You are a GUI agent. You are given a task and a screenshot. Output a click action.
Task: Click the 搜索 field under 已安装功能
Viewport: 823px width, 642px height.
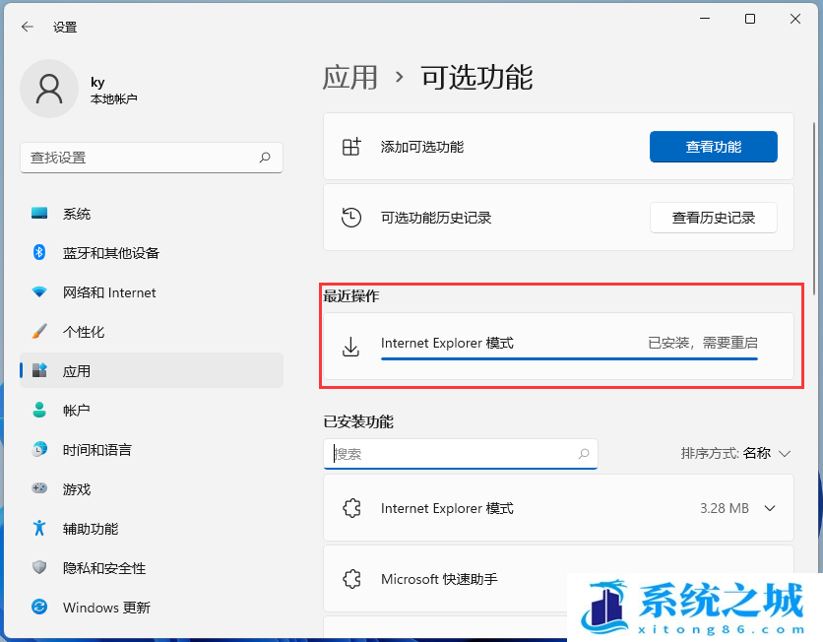pos(453,454)
